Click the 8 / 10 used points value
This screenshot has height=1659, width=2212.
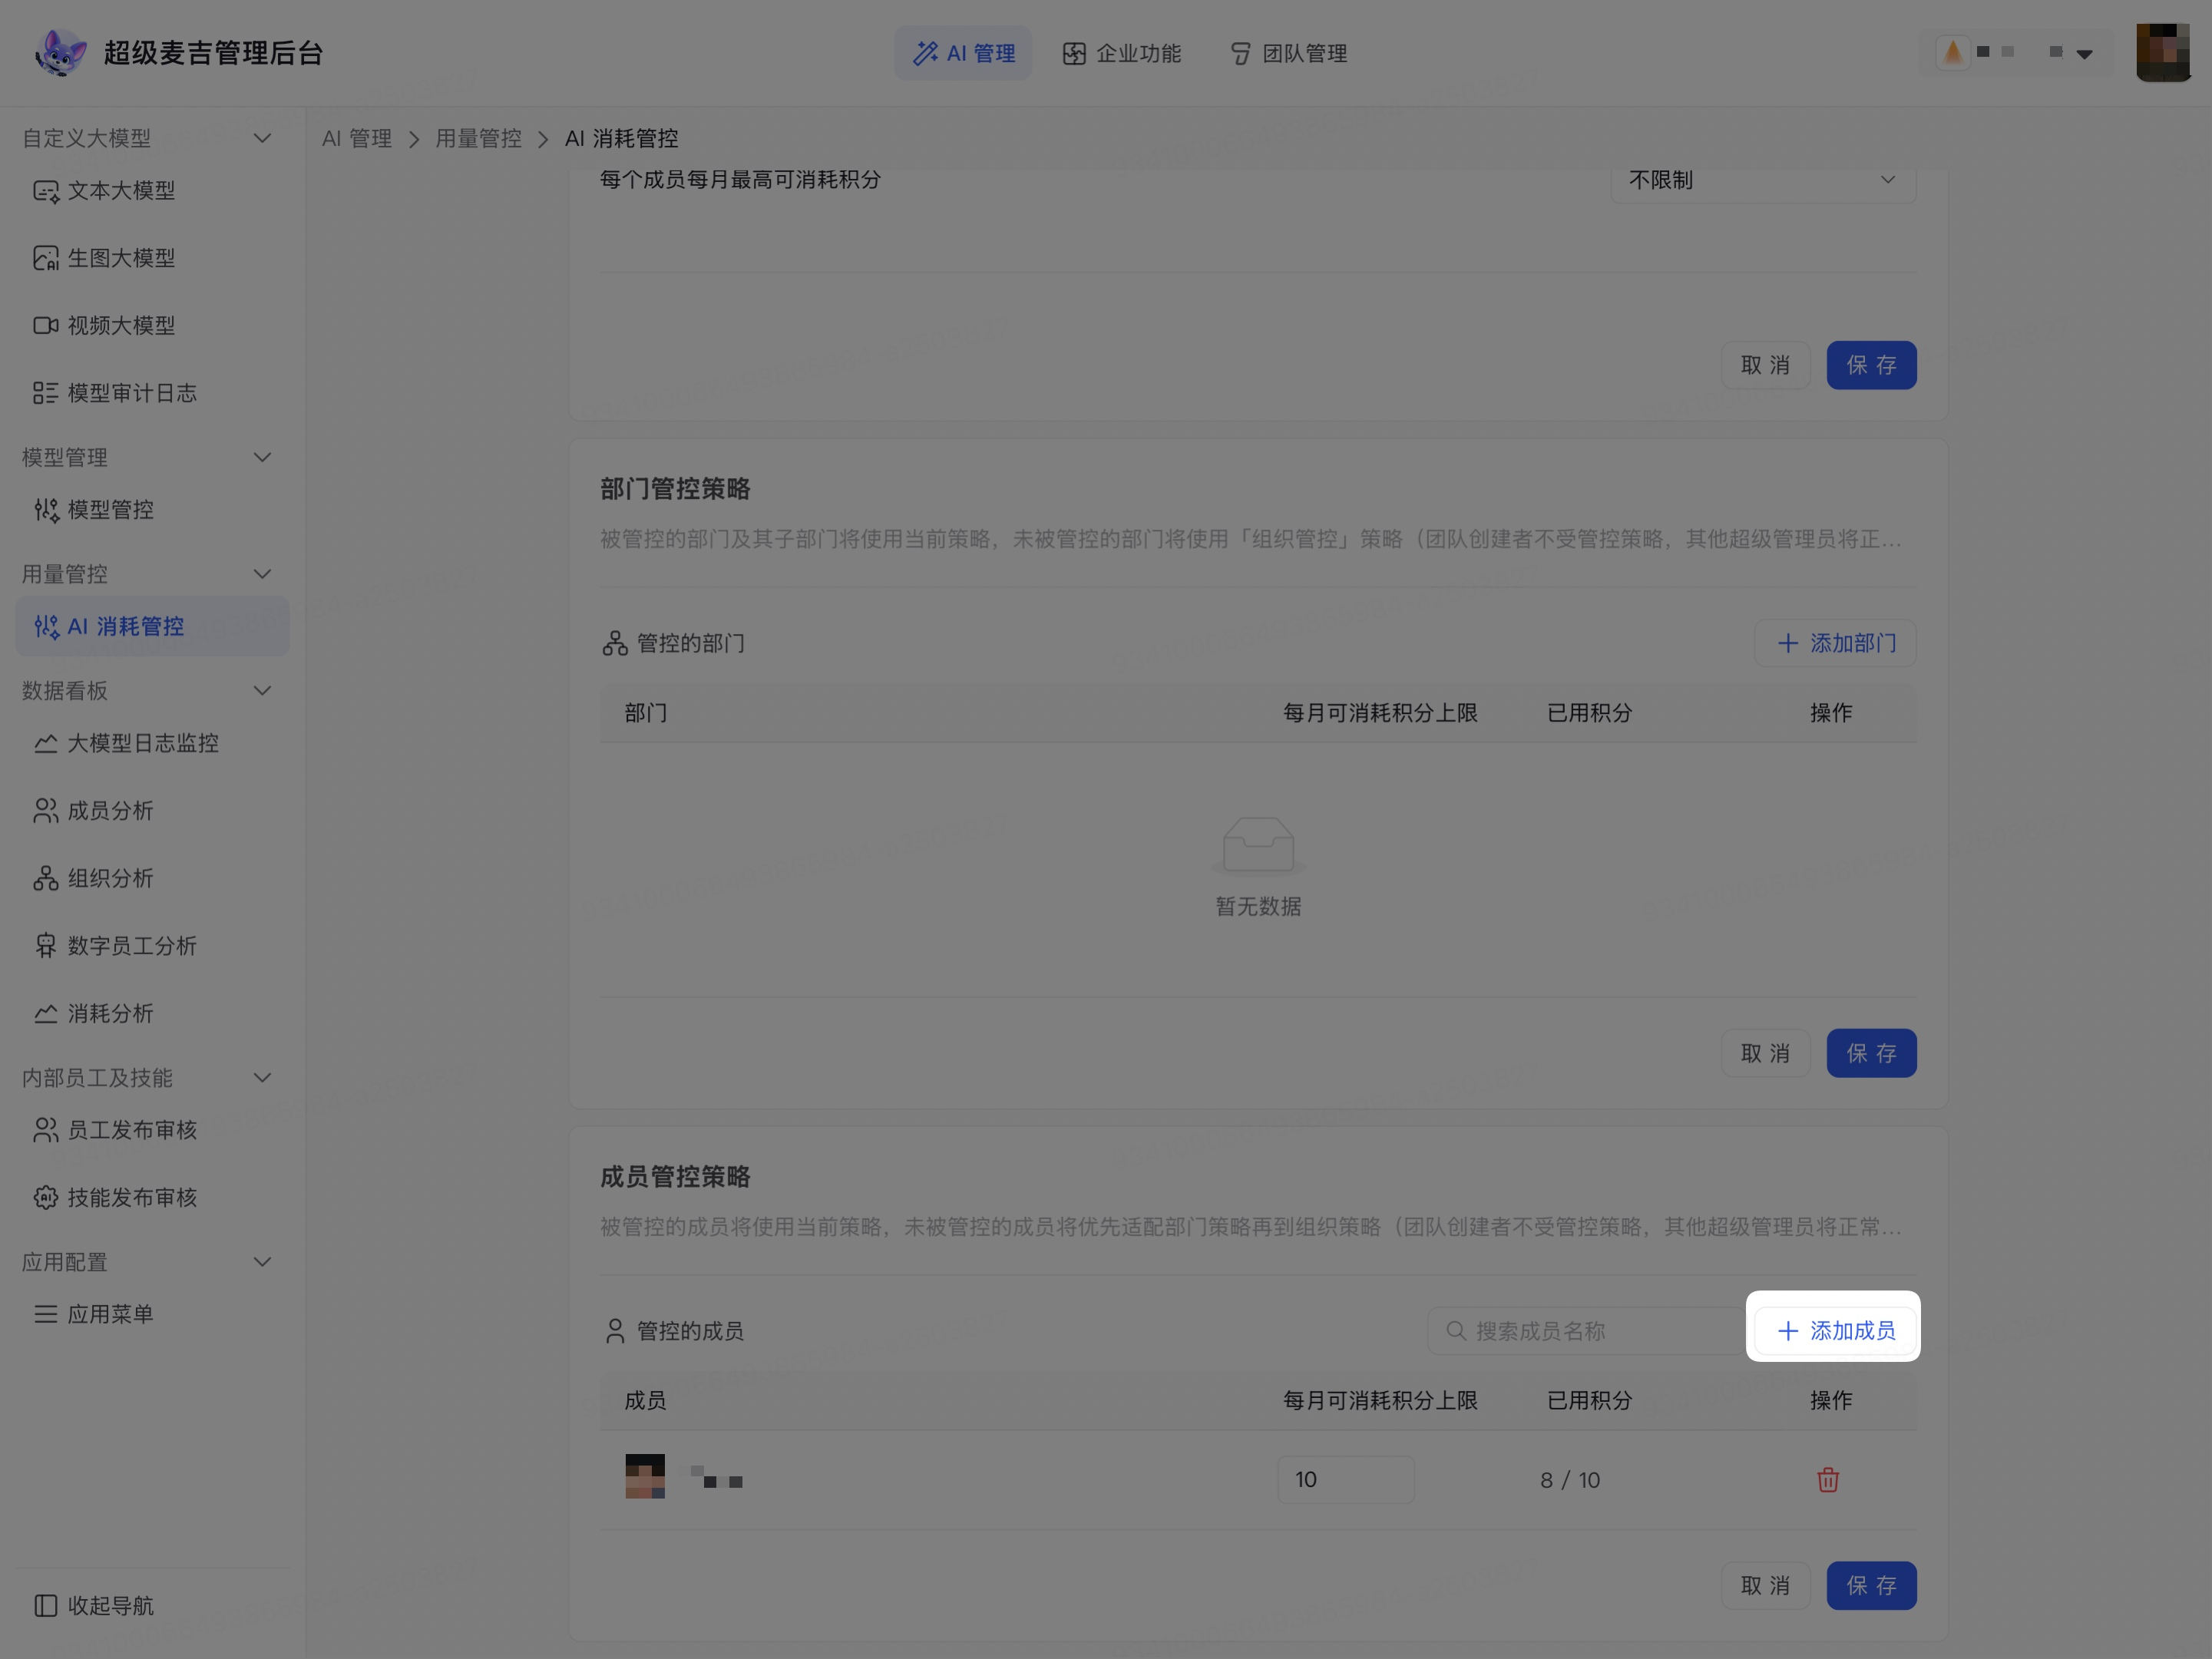[1570, 1480]
